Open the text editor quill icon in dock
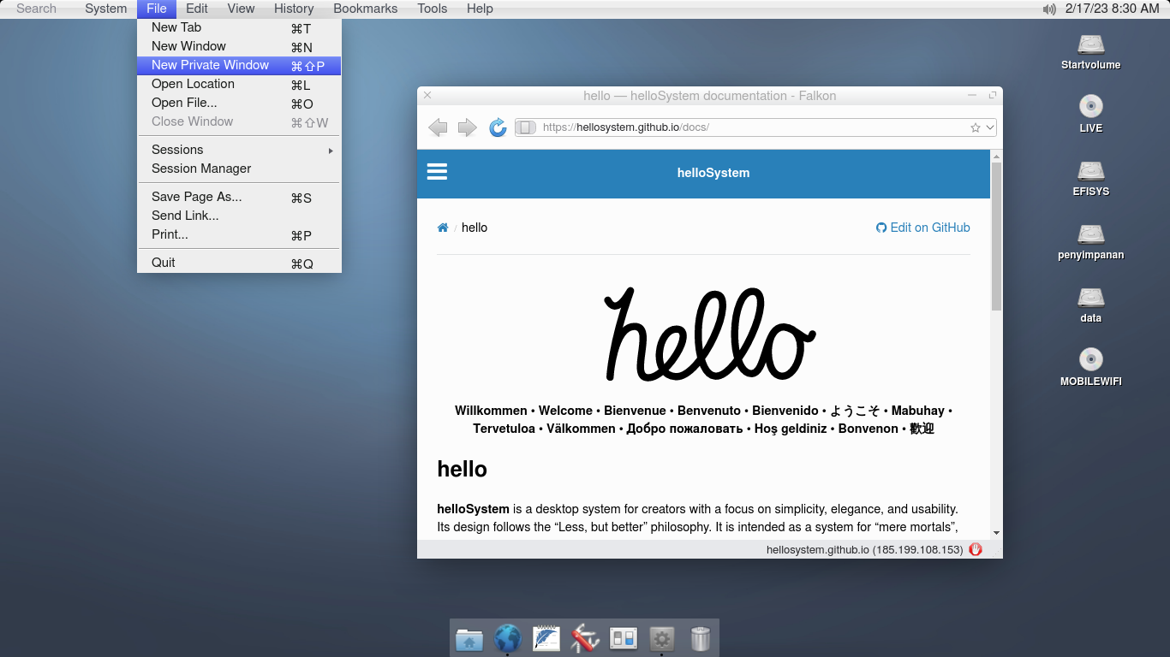The width and height of the screenshot is (1170, 657). point(546,638)
